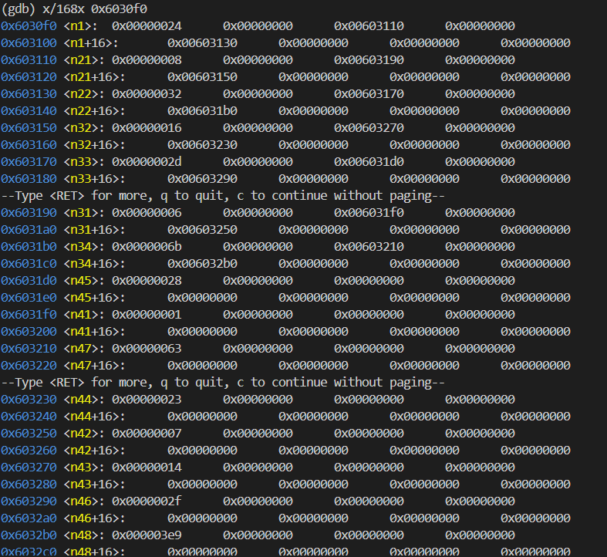Click value 0x00000063 in the n47 row
This screenshot has height=557, width=607.
coord(147,349)
